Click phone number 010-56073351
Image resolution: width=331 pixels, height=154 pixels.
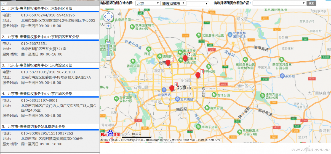[34, 44]
